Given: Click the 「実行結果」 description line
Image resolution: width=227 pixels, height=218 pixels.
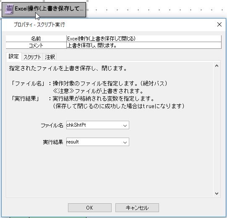Looking at the screenshot, I should click(x=82, y=99).
